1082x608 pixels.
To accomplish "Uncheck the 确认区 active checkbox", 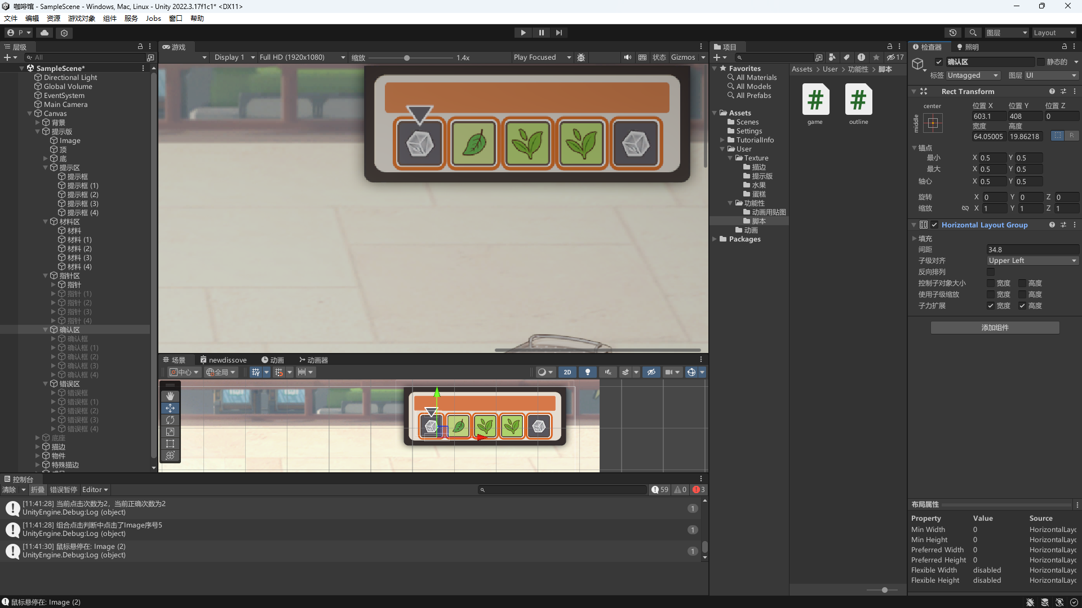I will coord(939,62).
